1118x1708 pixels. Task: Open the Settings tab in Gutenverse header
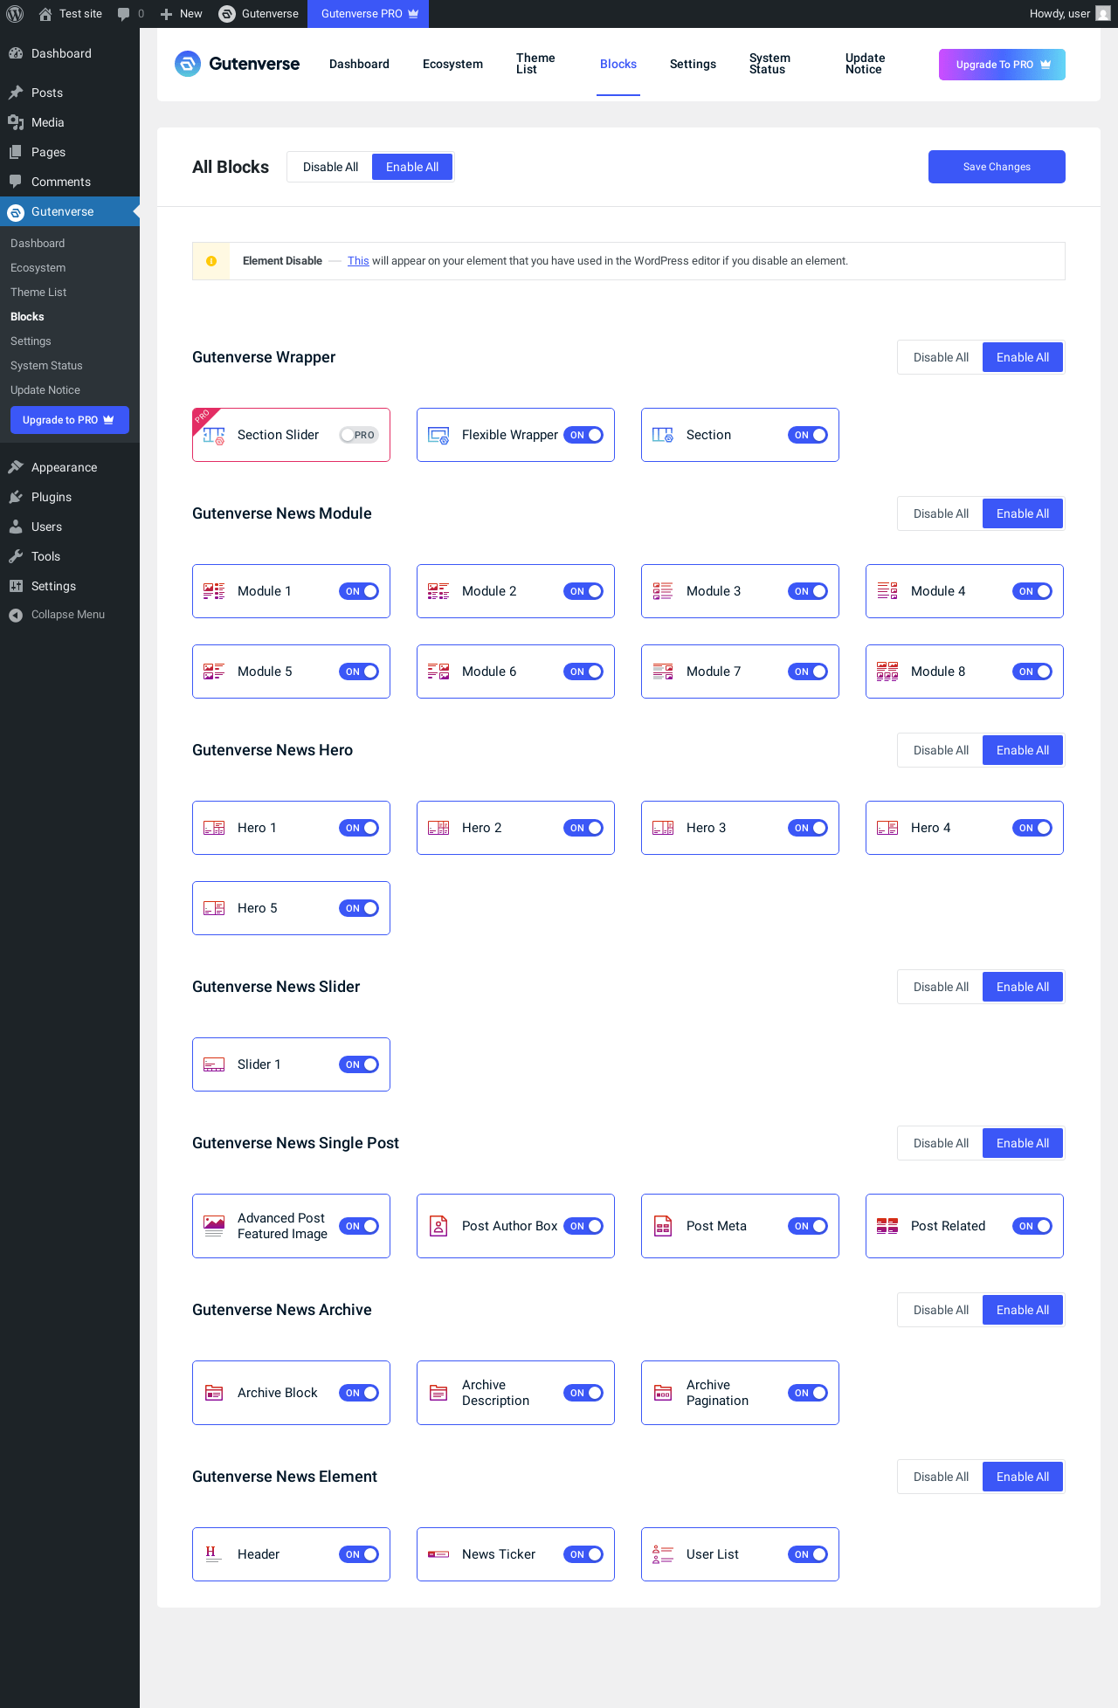click(x=693, y=64)
